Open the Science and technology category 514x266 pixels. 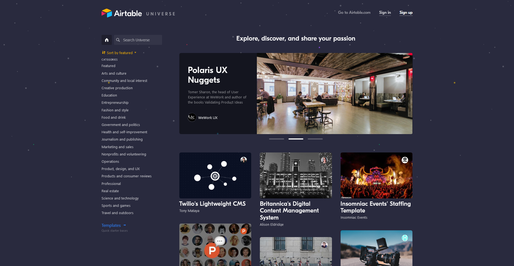point(120,198)
